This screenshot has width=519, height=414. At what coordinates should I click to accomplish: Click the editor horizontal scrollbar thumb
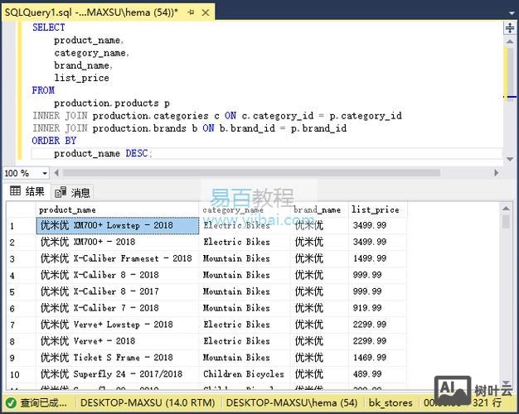[x=251, y=173]
